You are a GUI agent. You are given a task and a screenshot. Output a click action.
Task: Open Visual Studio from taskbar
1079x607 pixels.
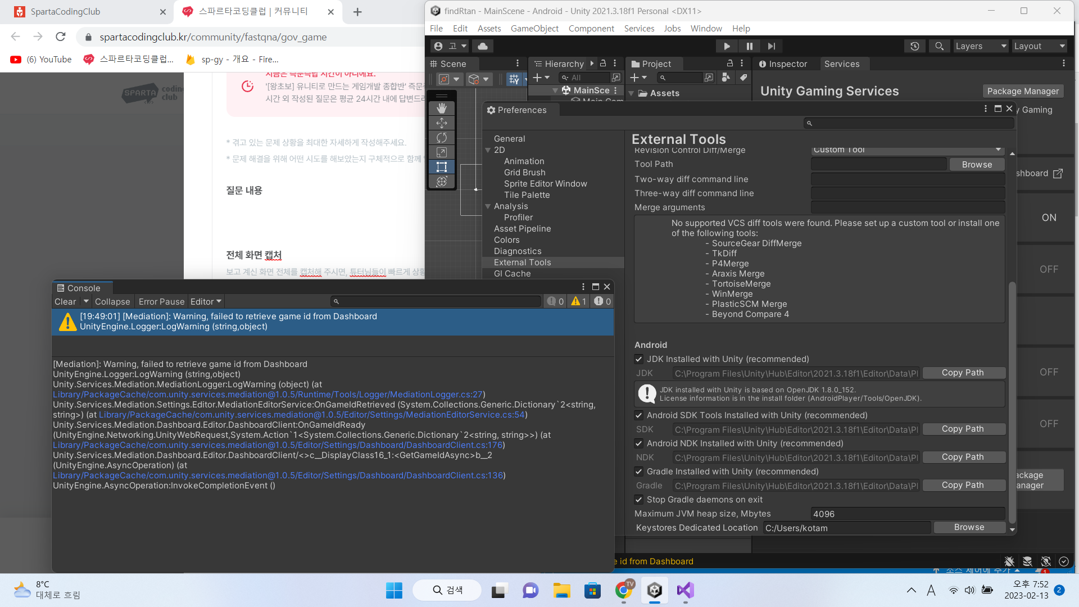[686, 590]
